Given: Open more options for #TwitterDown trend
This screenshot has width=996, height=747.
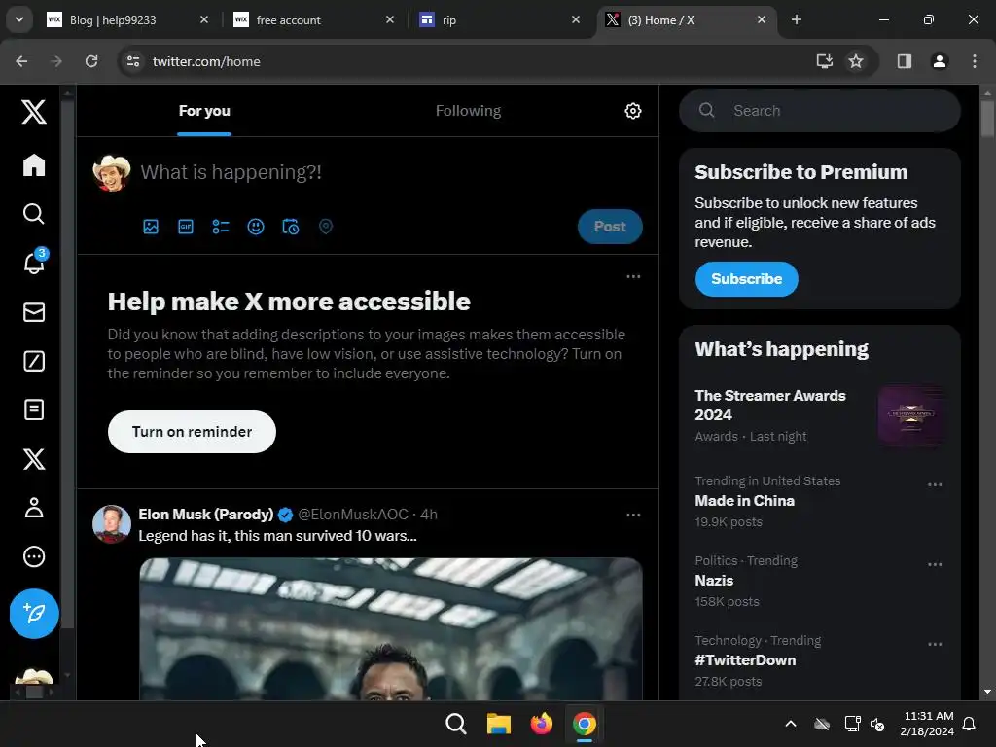Looking at the screenshot, I should [x=935, y=644].
